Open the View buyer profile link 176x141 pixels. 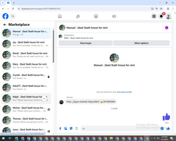pos(124,92)
